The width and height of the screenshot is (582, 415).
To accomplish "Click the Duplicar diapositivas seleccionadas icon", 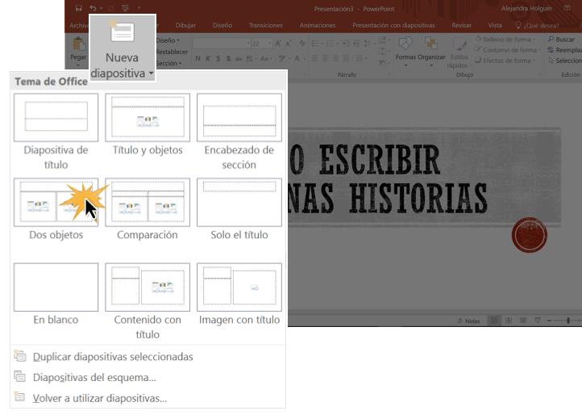I will point(20,357).
